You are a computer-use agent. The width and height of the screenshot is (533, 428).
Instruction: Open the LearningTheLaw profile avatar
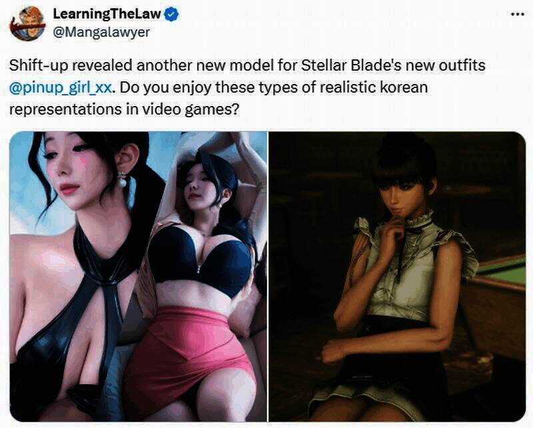[x=27, y=23]
